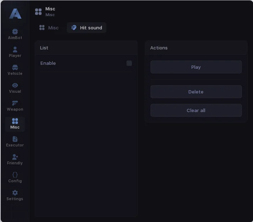Click the Config braces icon
Image resolution: width=253 pixels, height=222 pixels.
15,175
